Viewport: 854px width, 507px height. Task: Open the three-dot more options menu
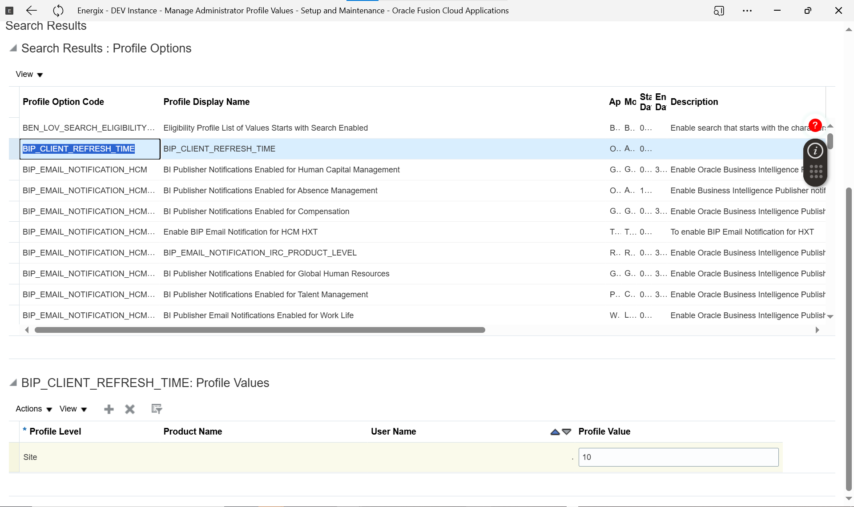tap(747, 11)
